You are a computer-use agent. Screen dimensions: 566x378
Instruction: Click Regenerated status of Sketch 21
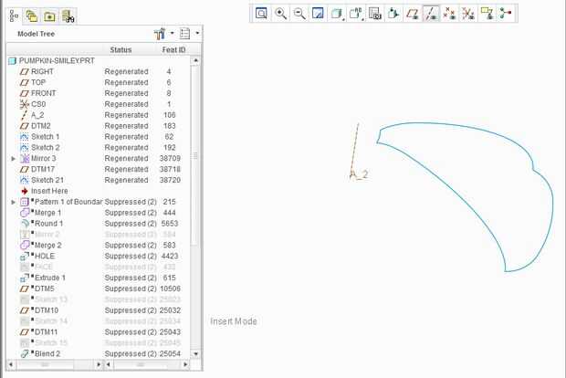point(126,180)
